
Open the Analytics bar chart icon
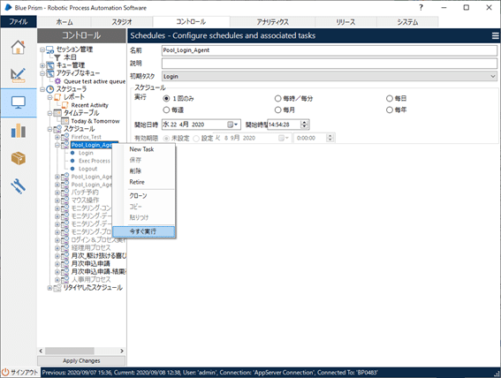pos(19,131)
